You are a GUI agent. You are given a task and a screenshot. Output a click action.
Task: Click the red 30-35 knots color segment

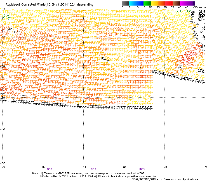169,3
